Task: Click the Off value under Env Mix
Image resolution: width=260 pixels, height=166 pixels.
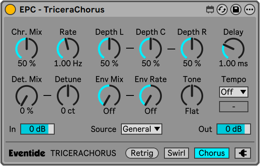Action: click(x=109, y=111)
